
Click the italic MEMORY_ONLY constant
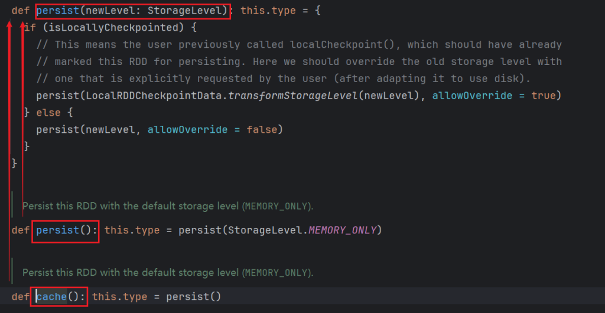pyautogui.click(x=343, y=230)
